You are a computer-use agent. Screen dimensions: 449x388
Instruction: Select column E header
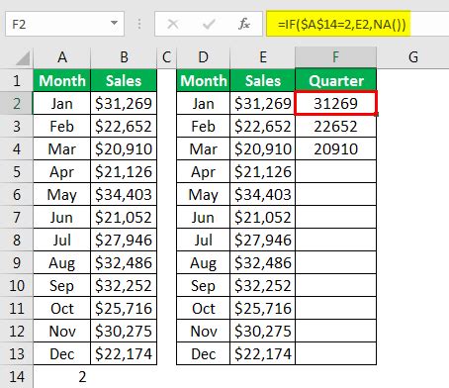pyautogui.click(x=263, y=57)
